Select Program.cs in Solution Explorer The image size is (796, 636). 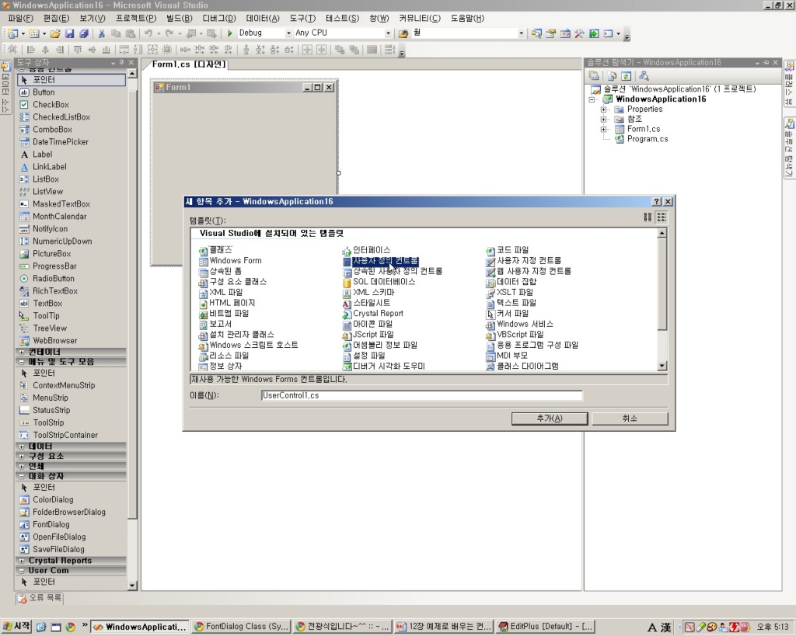pos(648,139)
